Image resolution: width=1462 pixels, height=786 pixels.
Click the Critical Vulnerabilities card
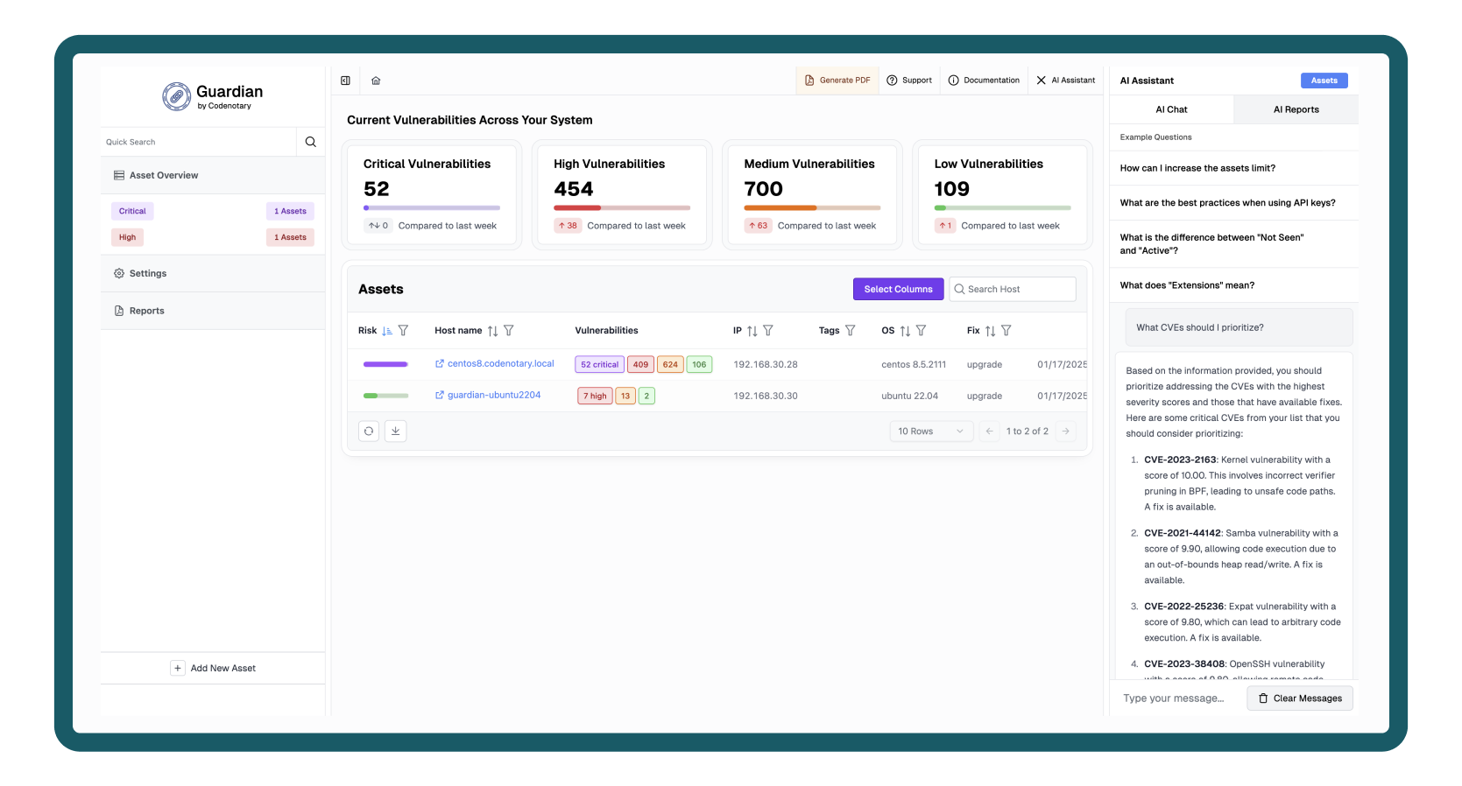432,195
